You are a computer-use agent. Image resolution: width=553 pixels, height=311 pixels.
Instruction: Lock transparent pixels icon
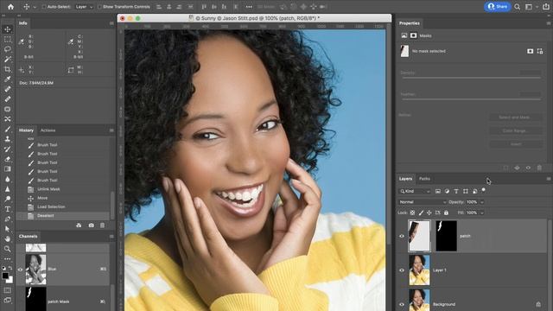click(x=412, y=213)
